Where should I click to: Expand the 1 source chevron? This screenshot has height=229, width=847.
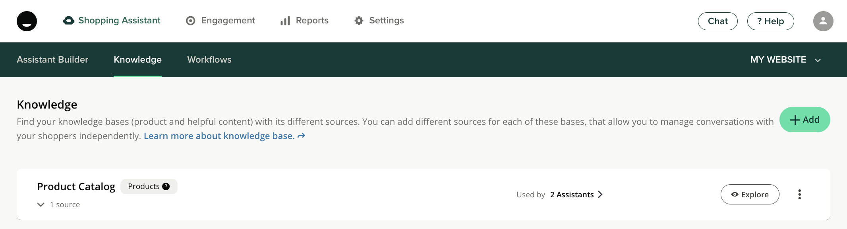click(x=41, y=204)
